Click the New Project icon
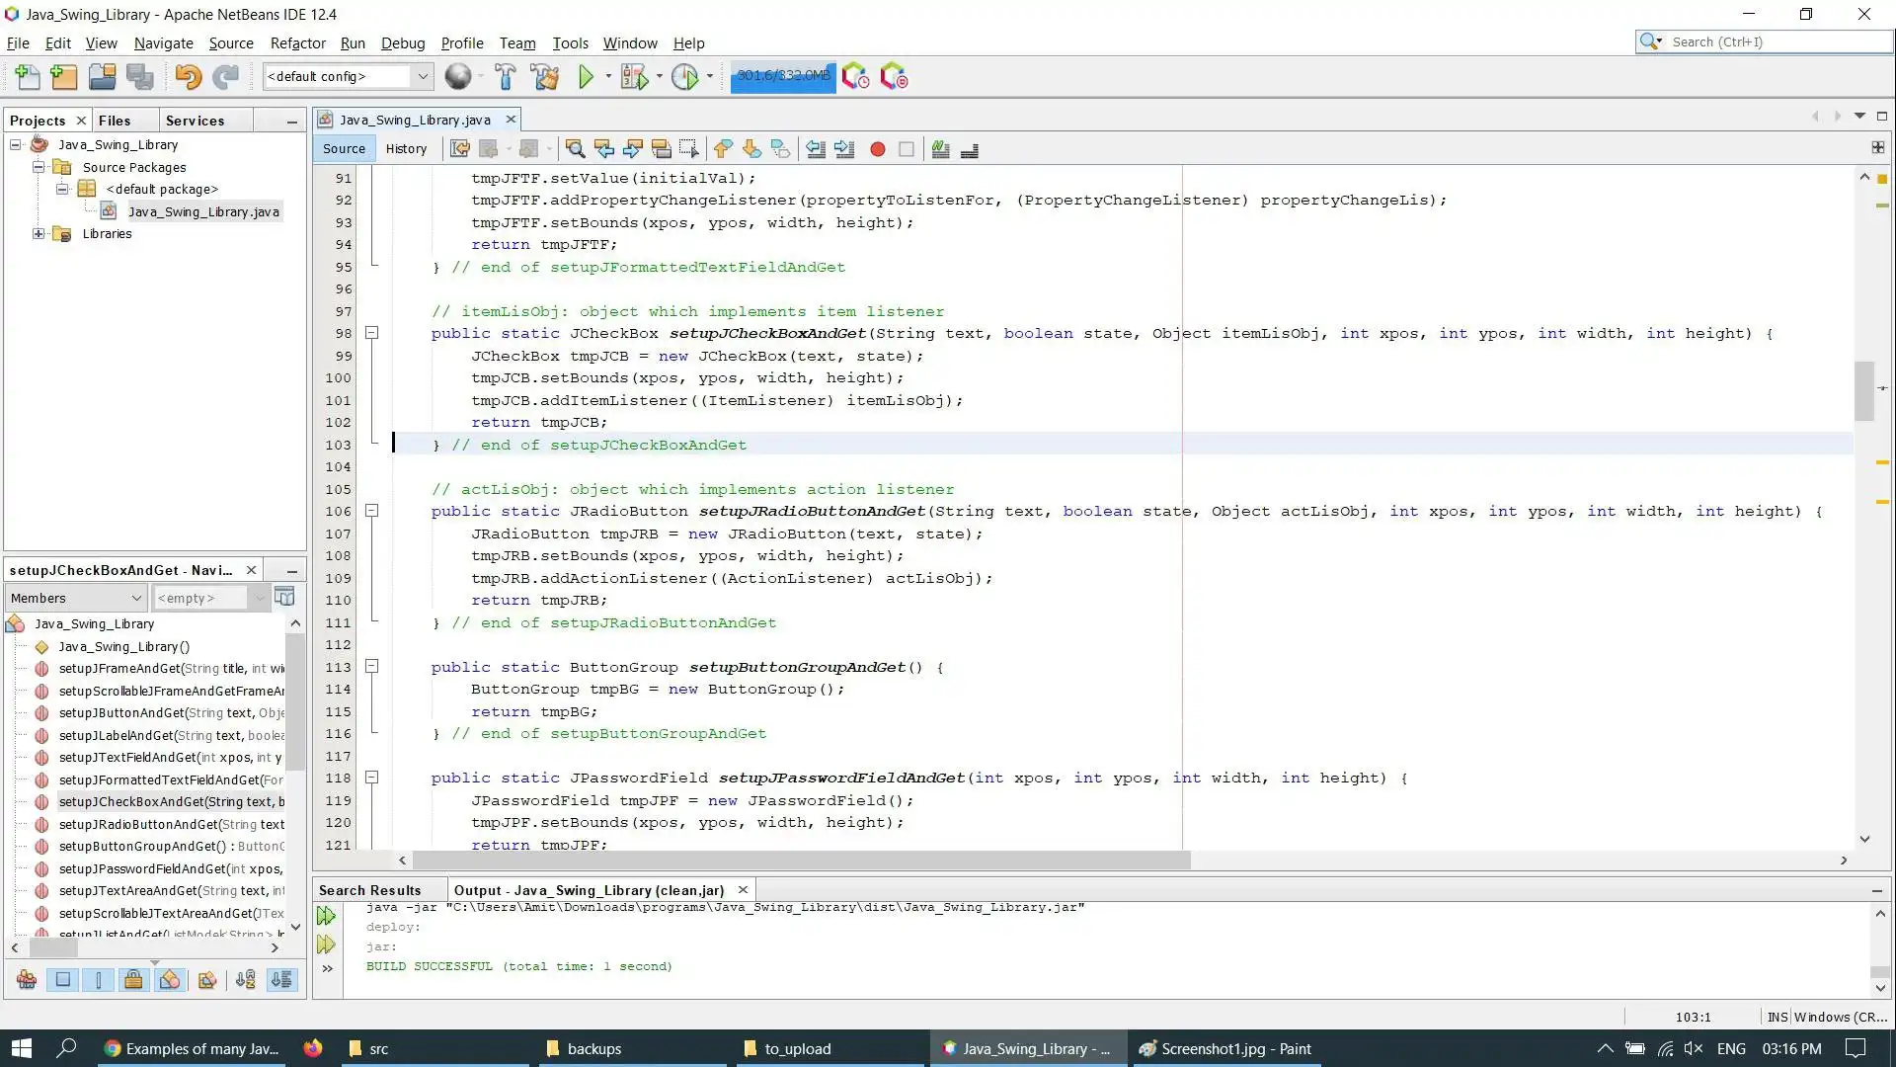Viewport: 1896px width, 1067px height. tap(63, 76)
